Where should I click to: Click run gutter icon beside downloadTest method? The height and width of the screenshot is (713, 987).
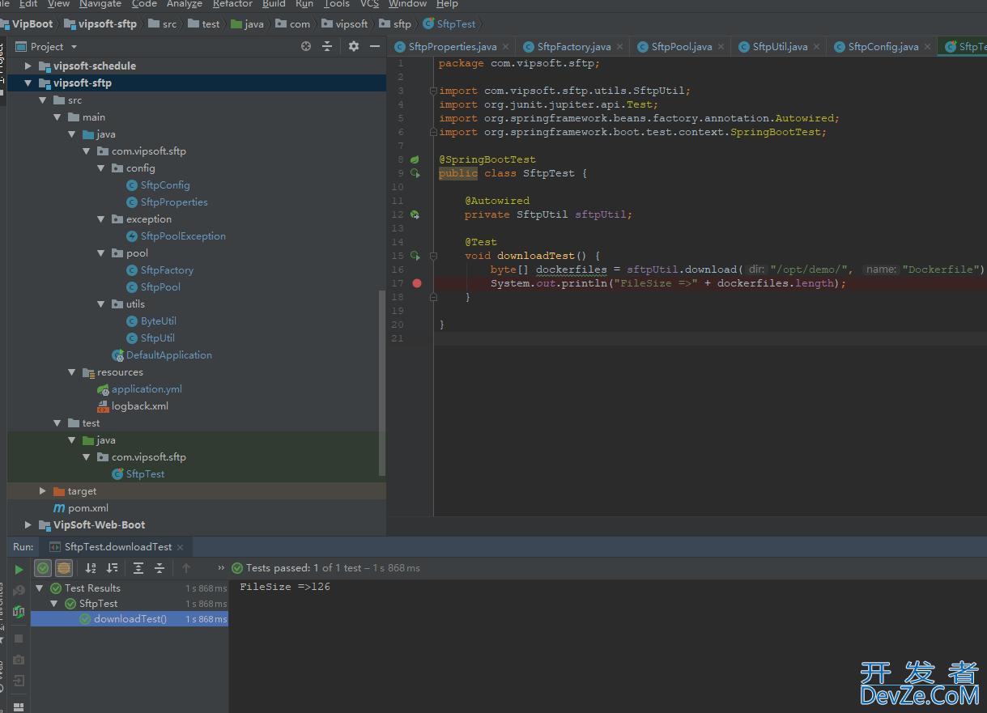point(415,256)
